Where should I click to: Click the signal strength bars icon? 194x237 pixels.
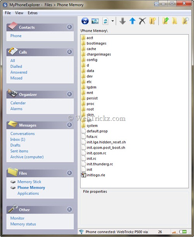pos(175,232)
